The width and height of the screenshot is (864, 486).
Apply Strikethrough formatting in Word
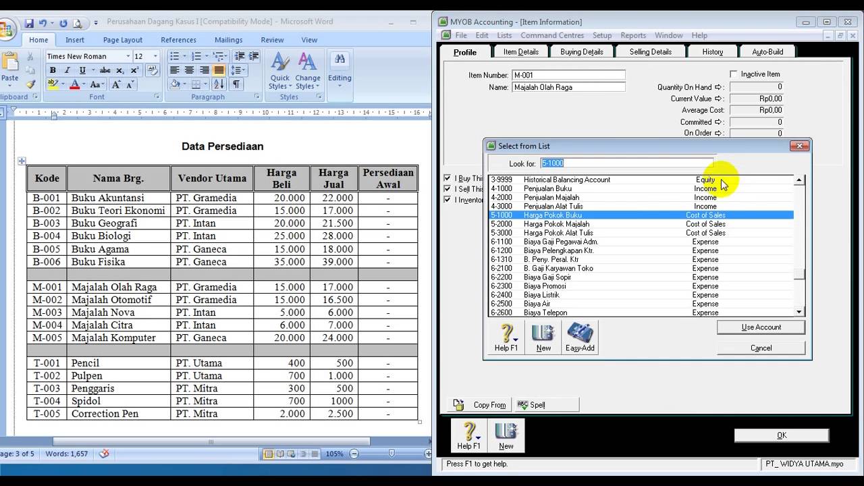pyautogui.click(x=105, y=70)
